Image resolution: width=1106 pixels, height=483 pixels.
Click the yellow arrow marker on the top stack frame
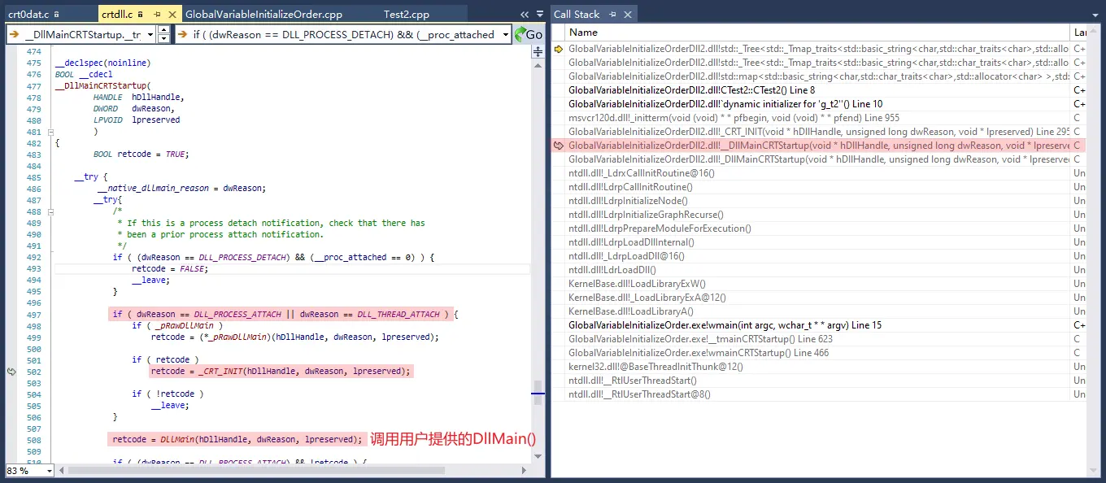(559, 49)
